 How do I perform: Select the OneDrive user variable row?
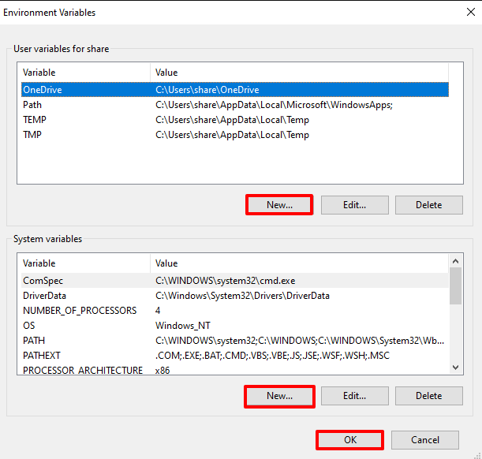pyautogui.click(x=235, y=90)
